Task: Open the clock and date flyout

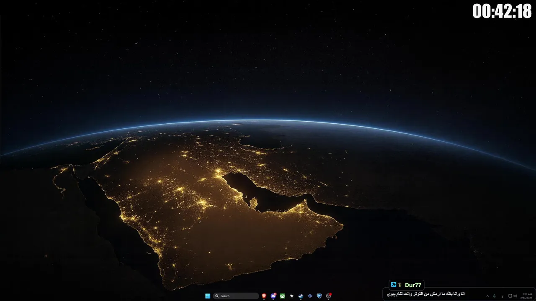Action: click(x=526, y=296)
